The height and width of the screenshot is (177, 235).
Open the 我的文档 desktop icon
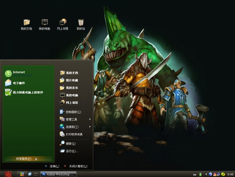[x=26, y=25]
